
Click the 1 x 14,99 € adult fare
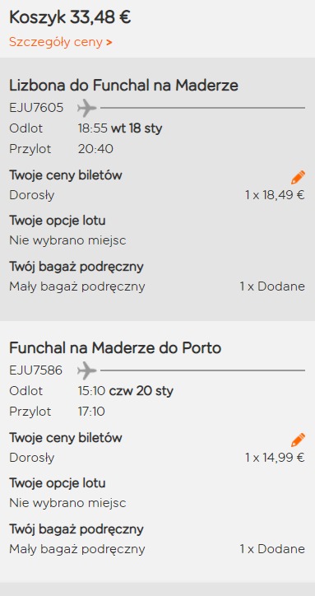[275, 458]
